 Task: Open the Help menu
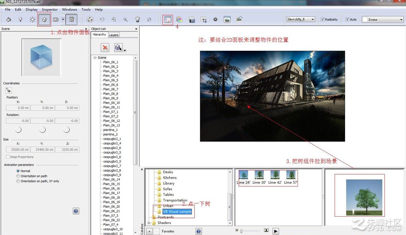99,10
